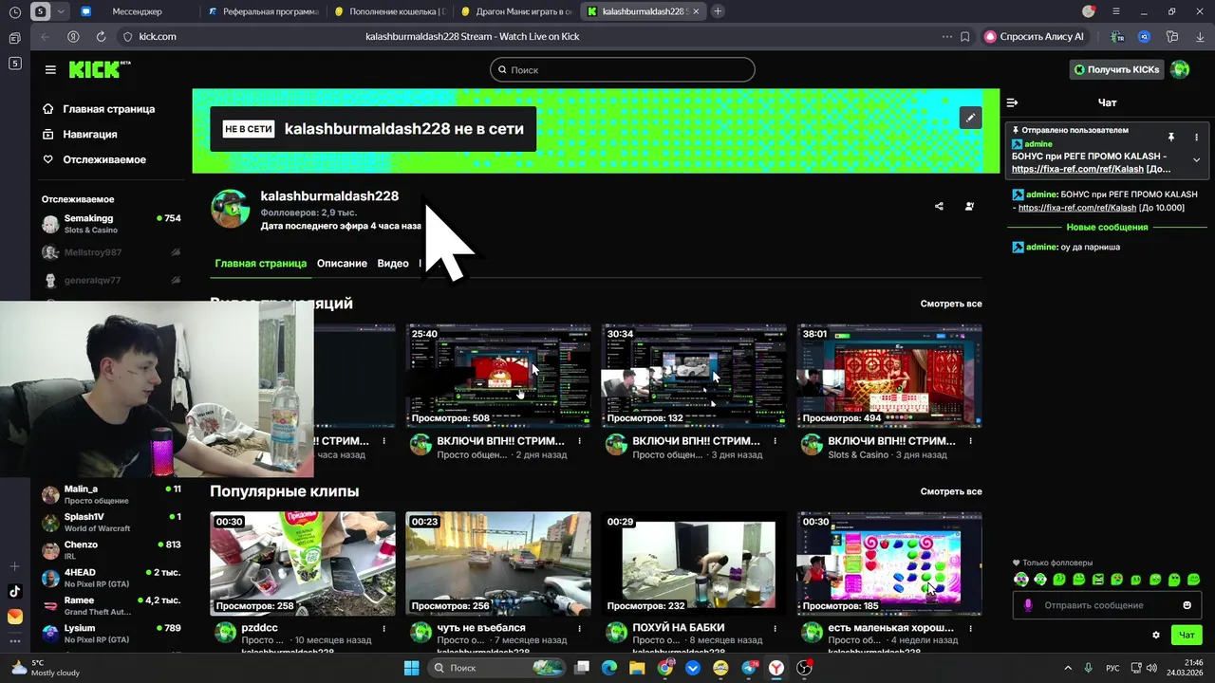The image size is (1215, 683).
Task: Open three-dot menu of 38:01 video
Action: [x=971, y=441]
